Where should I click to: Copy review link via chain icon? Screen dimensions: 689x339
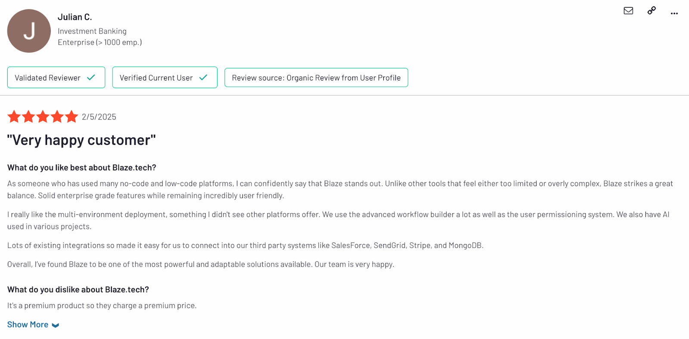click(x=652, y=10)
